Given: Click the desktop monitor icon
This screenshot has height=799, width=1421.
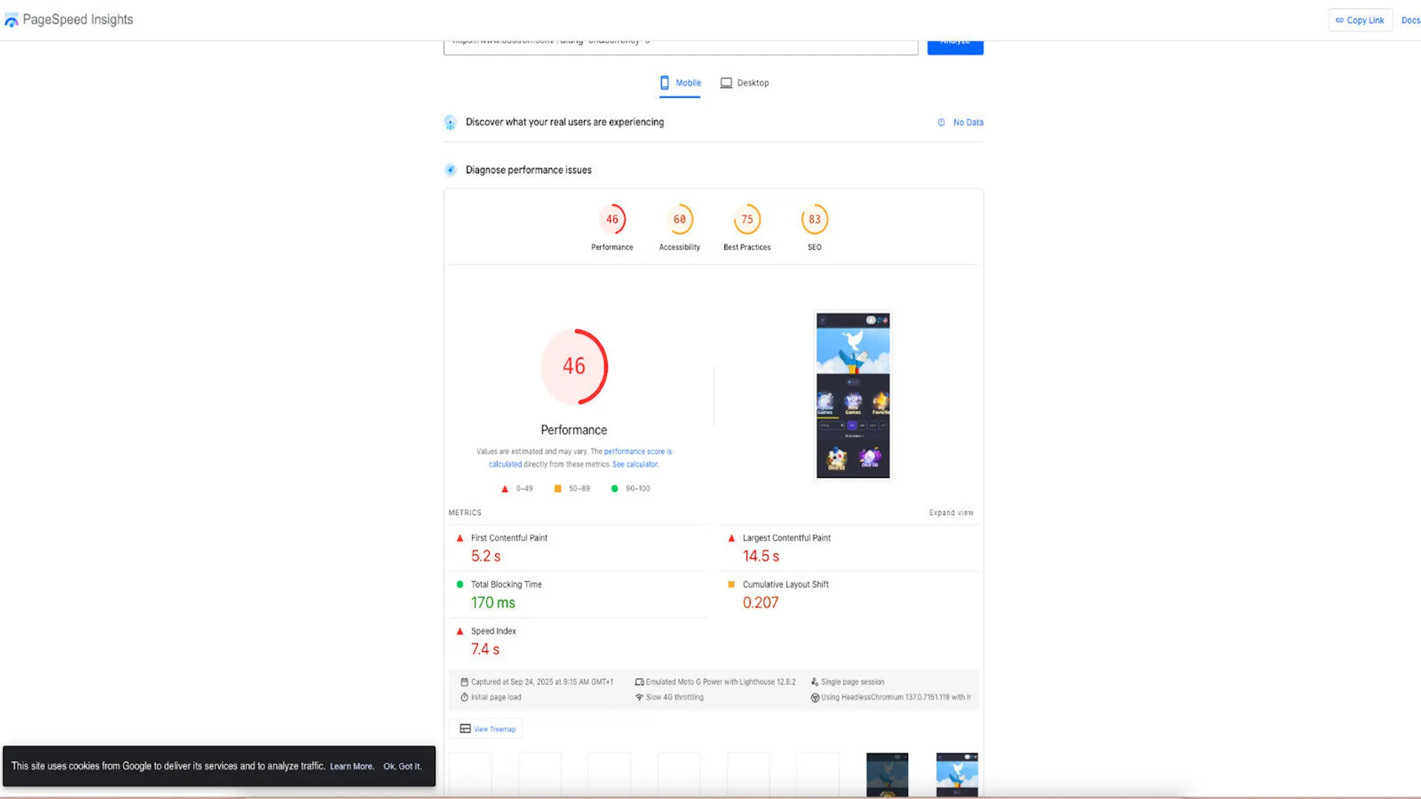Looking at the screenshot, I should tap(726, 83).
